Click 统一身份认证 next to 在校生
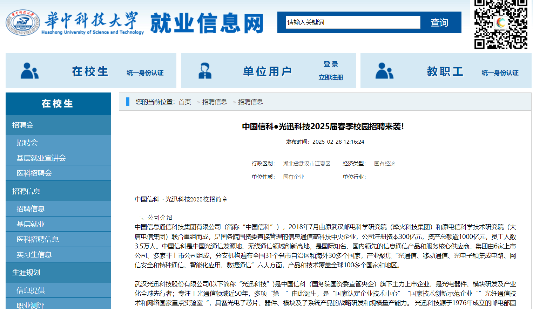This screenshot has width=533, height=309. pos(145,73)
